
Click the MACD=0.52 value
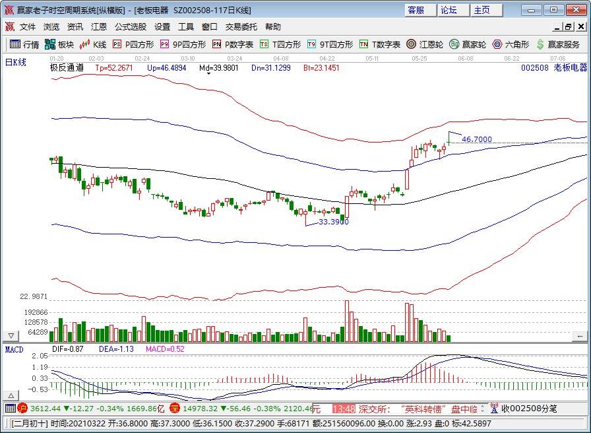(x=165, y=349)
